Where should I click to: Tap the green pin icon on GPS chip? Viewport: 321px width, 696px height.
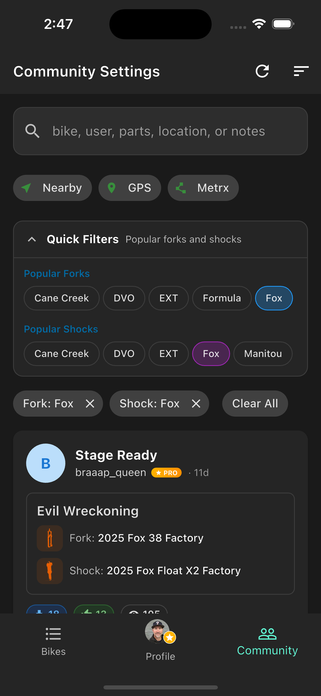tap(112, 188)
